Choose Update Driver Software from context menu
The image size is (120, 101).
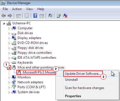tap(87, 74)
